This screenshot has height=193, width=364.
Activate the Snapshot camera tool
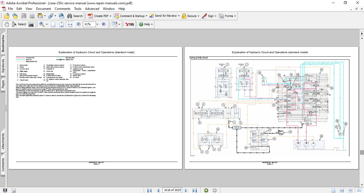click(x=31, y=24)
